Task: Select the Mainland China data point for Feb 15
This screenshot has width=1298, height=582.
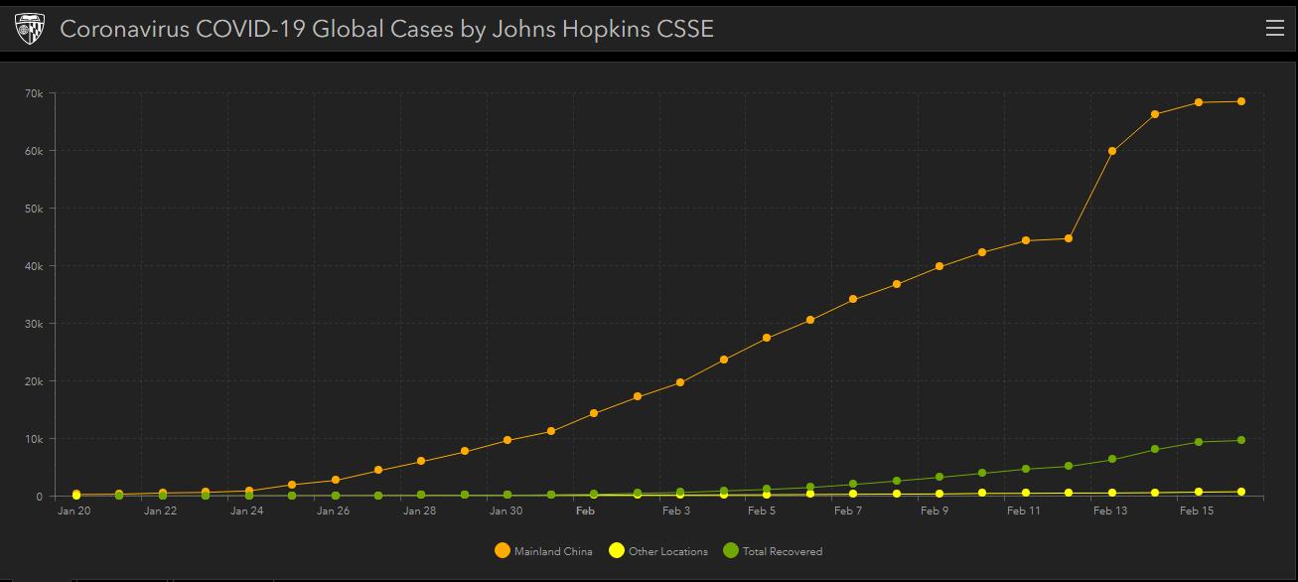Action: (1199, 102)
